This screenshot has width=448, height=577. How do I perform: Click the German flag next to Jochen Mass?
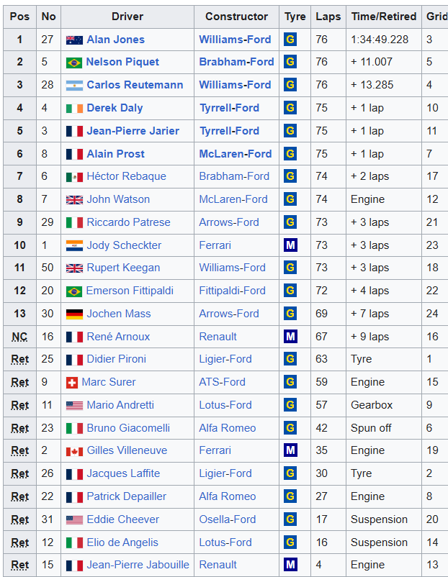click(x=74, y=314)
